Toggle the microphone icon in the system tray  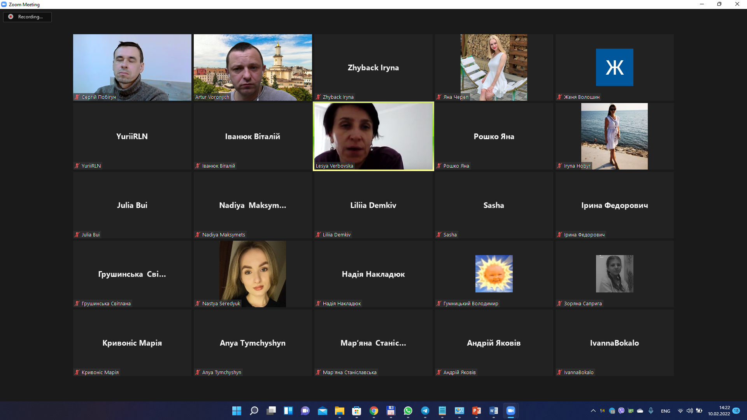(651, 411)
